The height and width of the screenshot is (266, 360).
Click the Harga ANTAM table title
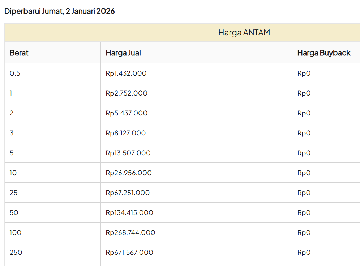tap(244, 33)
